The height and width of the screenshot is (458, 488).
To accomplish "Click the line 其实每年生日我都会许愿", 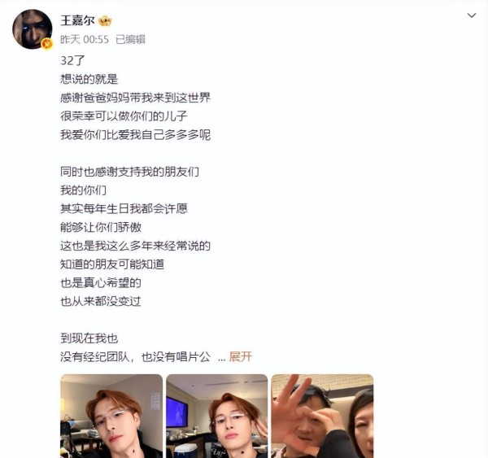I will pos(124,208).
